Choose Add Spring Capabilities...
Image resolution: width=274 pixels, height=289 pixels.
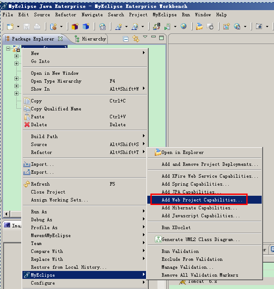205,184
